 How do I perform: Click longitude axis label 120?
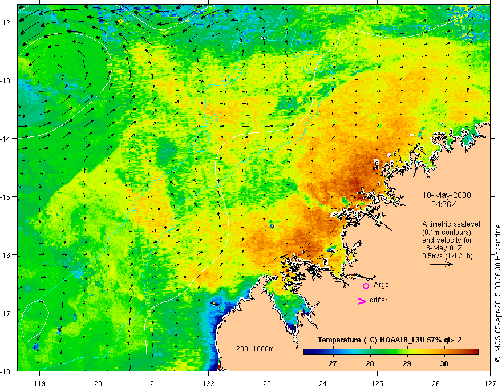[96, 384]
